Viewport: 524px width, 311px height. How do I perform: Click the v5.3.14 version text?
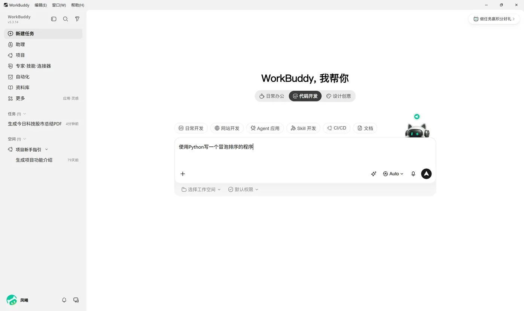(x=13, y=22)
